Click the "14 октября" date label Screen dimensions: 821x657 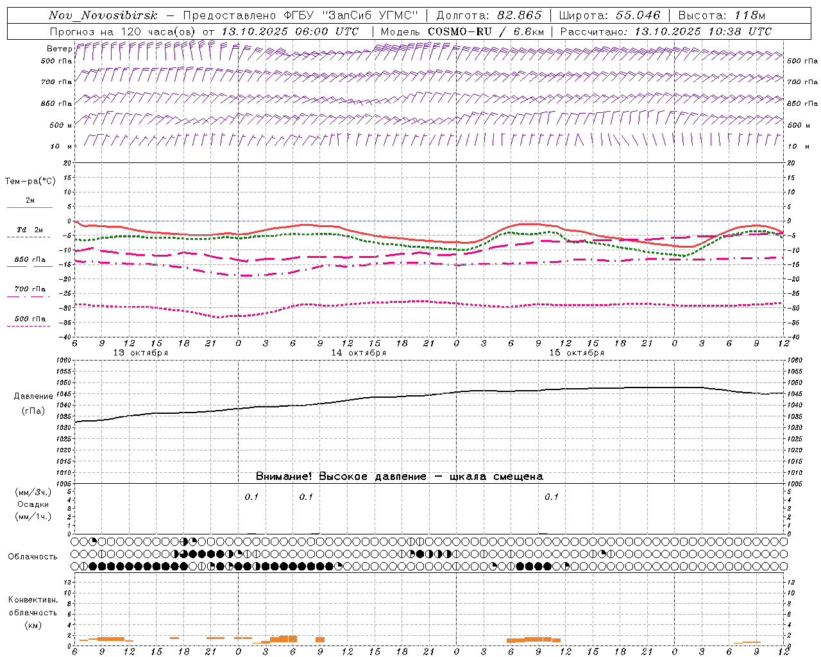tap(359, 353)
